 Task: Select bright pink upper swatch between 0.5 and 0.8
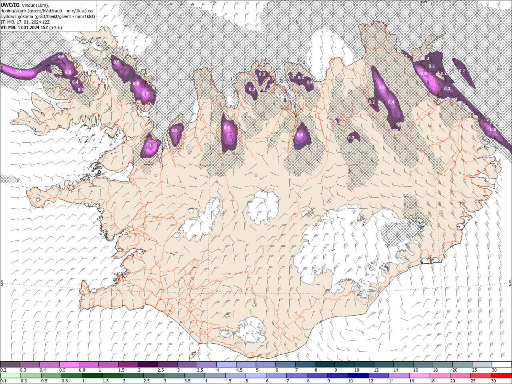coord(69,364)
